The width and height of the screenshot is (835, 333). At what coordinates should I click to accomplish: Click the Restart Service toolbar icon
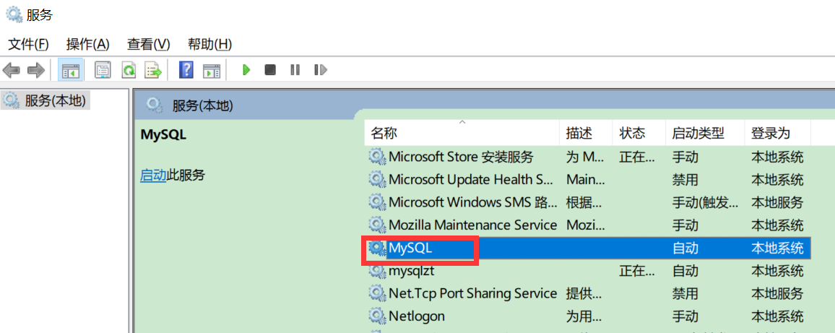point(320,70)
